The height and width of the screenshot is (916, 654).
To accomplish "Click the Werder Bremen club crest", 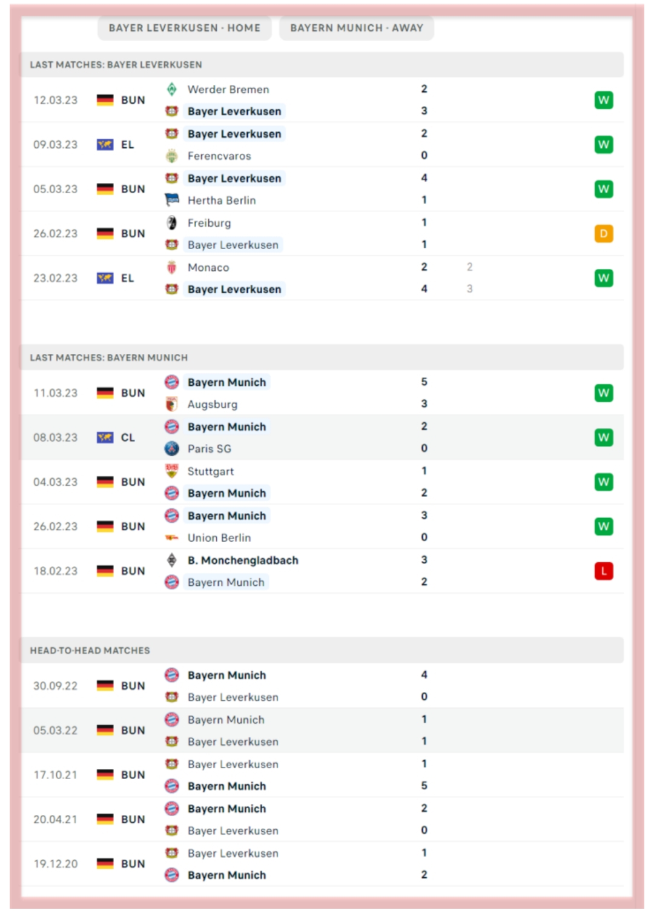I will click(172, 89).
